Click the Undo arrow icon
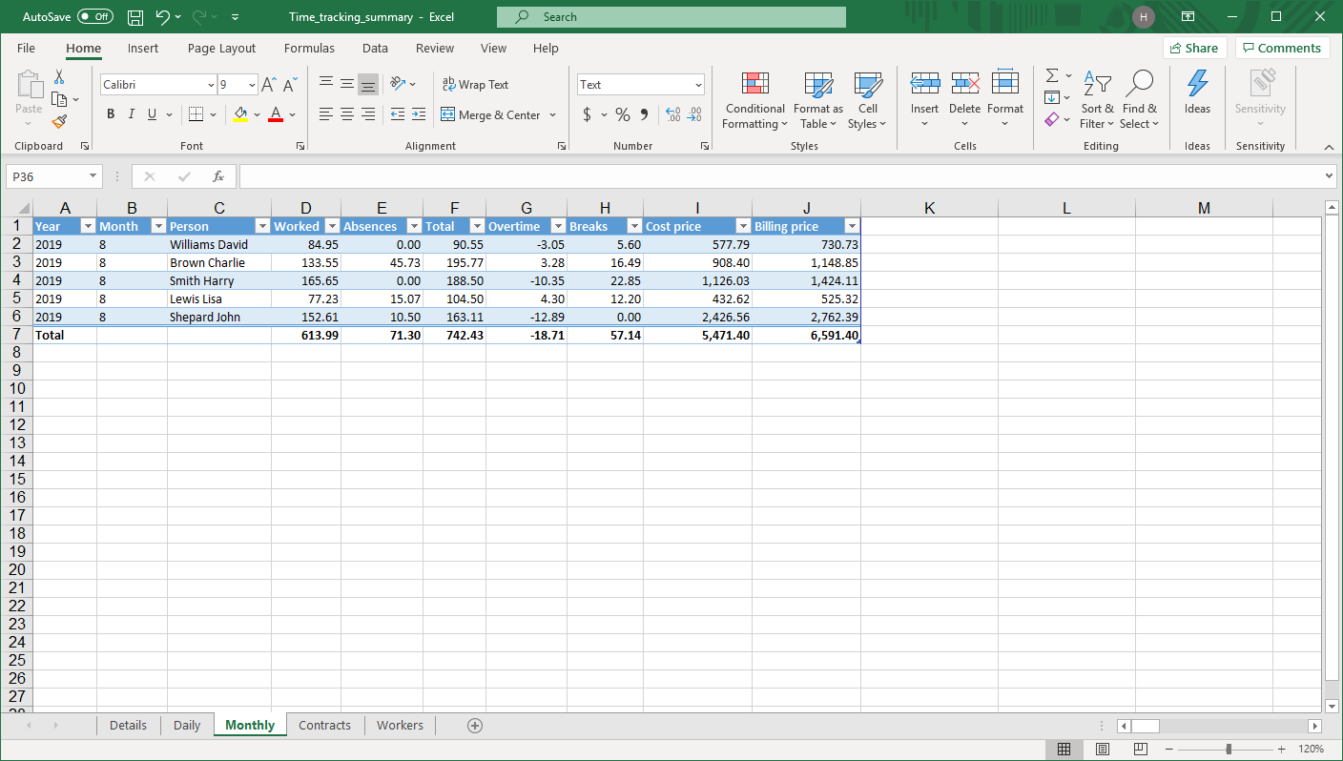The height and width of the screenshot is (761, 1343). click(x=162, y=17)
